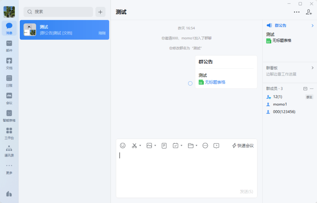Click the message text input area

coord(186,170)
